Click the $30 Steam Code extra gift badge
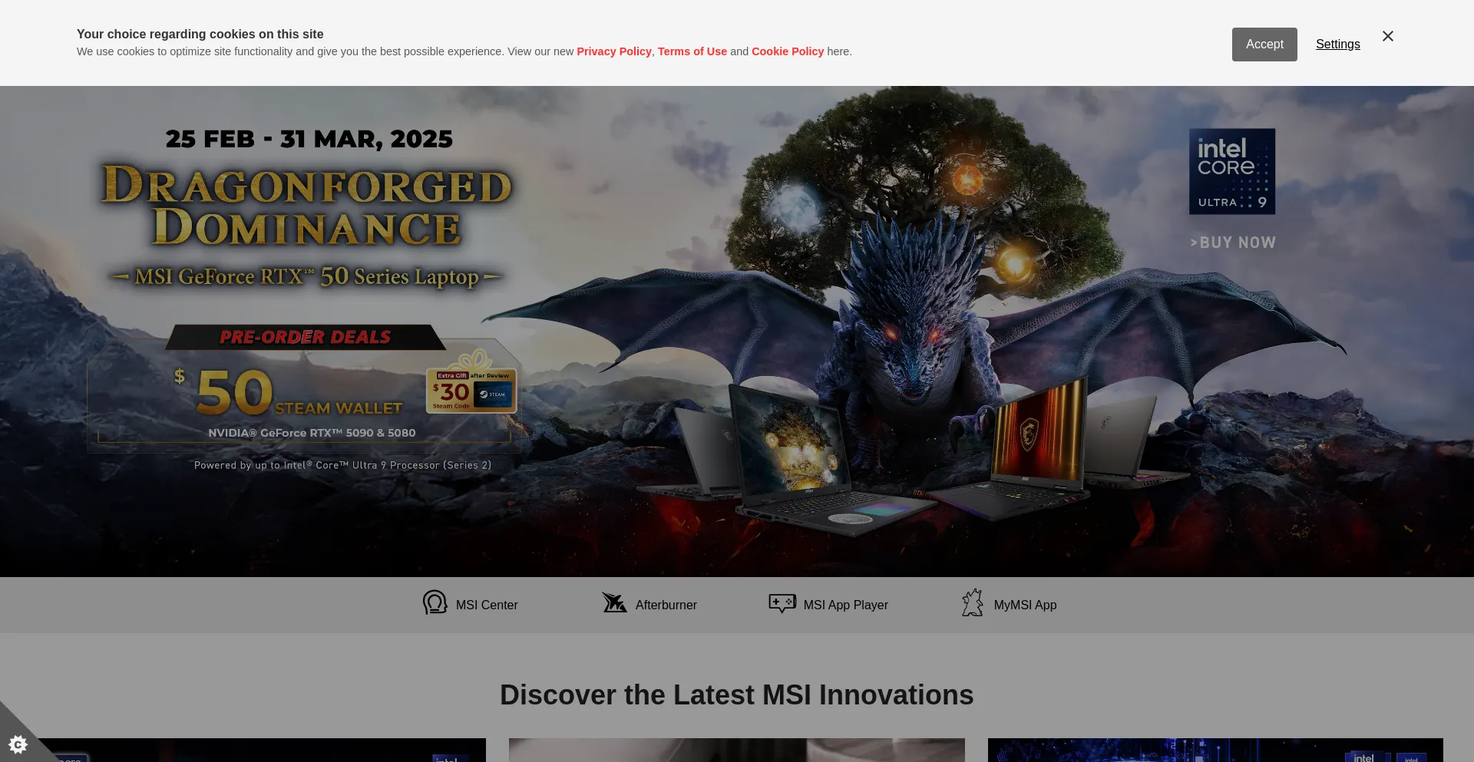This screenshot has height=762, width=1474. click(471, 390)
